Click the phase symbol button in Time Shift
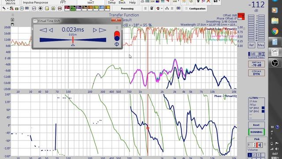Viewport: 282px width, 159px height. pos(116,44)
